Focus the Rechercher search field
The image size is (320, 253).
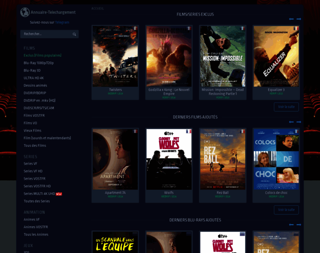[x=49, y=34]
